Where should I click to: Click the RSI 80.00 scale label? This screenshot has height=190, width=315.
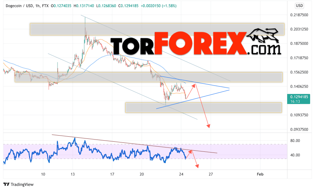tap(295, 141)
